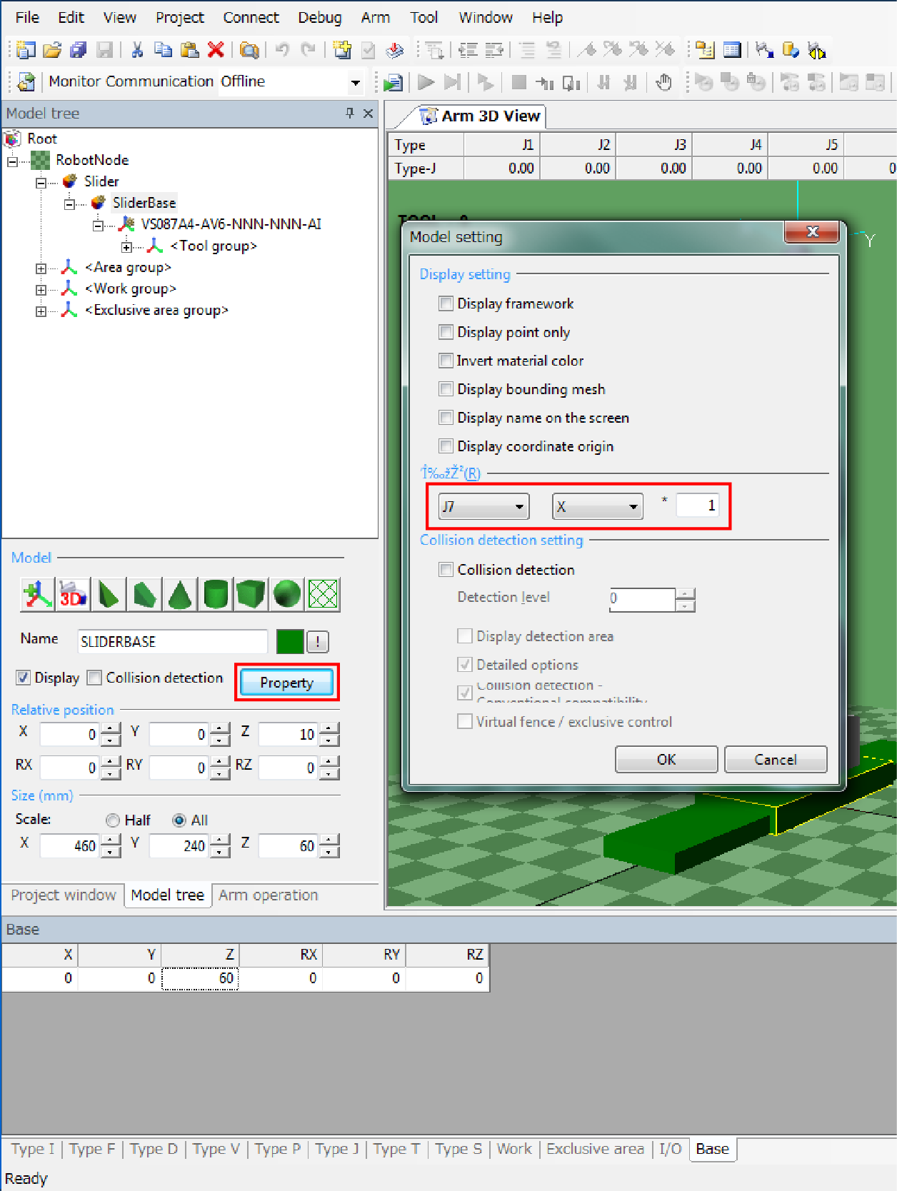
Task: Open the Monitor Communication Offline dropdown
Action: pos(355,83)
